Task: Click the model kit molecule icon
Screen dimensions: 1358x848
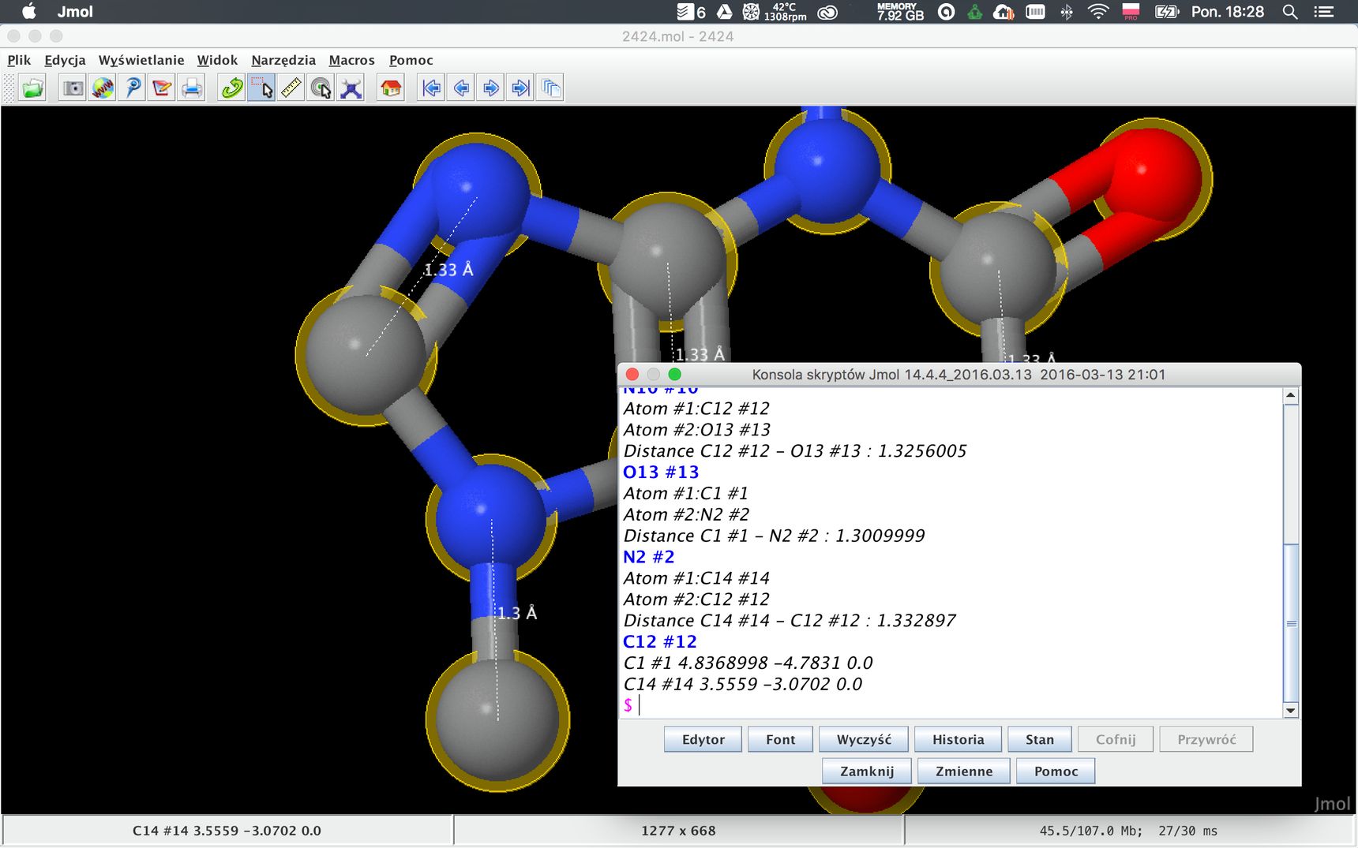Action: [351, 88]
